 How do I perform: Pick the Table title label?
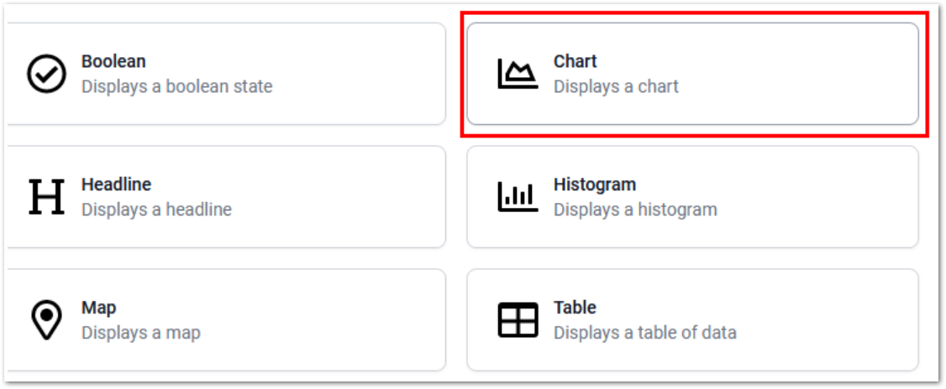click(575, 308)
